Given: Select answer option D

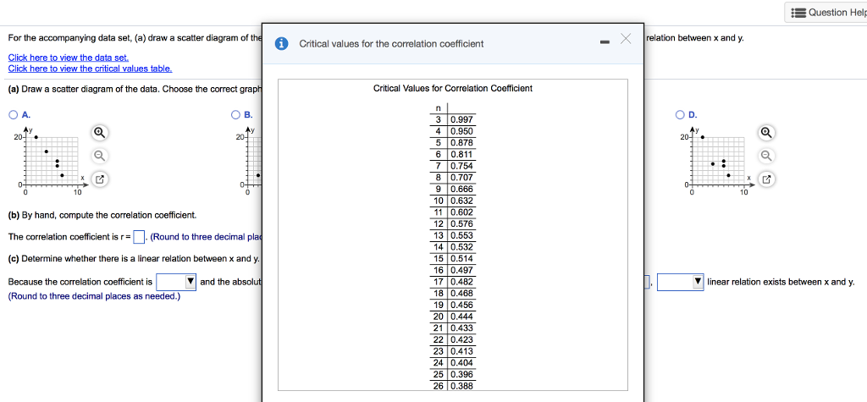Looking at the screenshot, I should [681, 115].
